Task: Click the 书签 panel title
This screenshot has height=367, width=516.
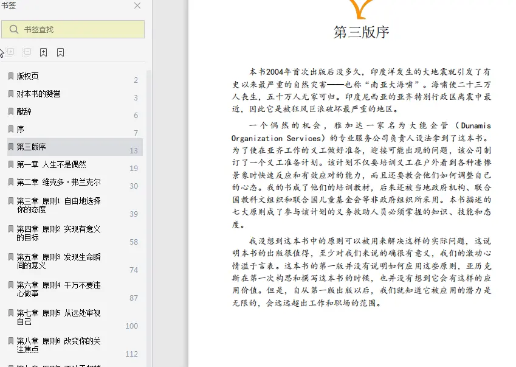Action: [x=9, y=5]
